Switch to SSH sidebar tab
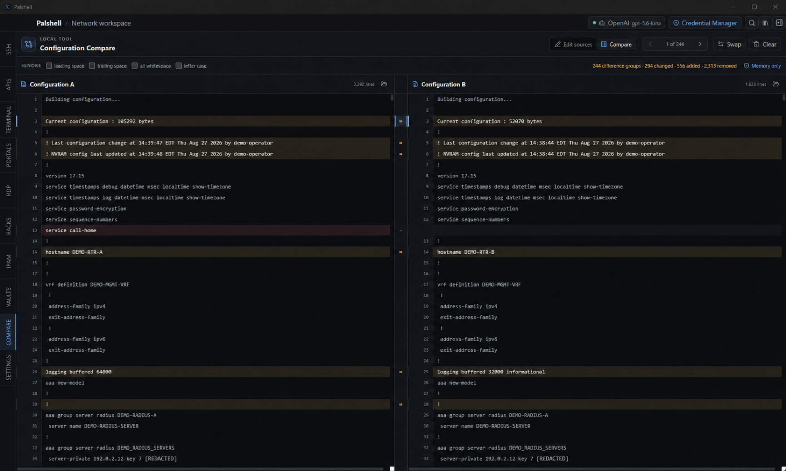Image resolution: width=786 pixels, height=471 pixels. pos(8,49)
